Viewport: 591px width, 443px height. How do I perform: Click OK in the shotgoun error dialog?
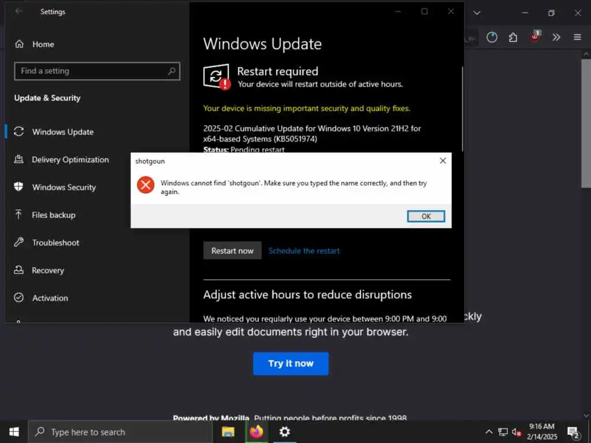click(426, 216)
